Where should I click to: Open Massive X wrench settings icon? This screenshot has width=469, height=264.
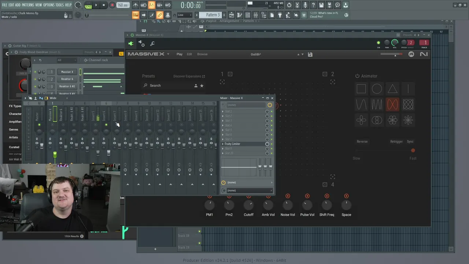[152, 44]
